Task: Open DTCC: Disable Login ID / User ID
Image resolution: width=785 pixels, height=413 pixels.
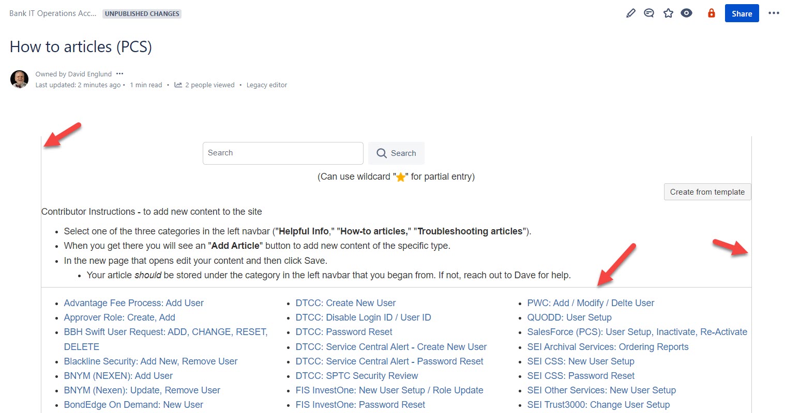Action: coord(363,317)
